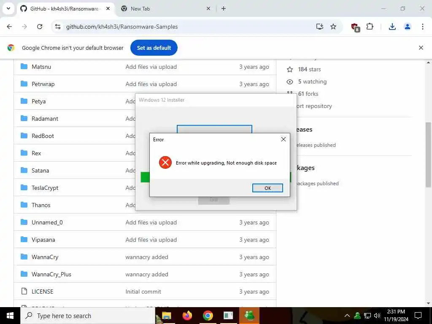Click the install app icon in address bar
This screenshot has height=324, width=432.
[x=320, y=27]
